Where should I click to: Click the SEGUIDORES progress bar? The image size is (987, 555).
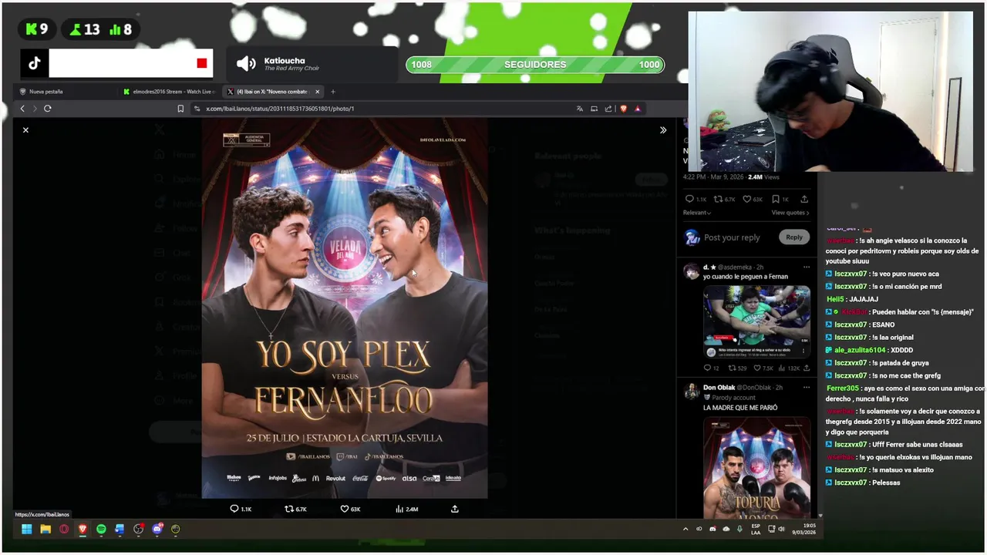pyautogui.click(x=535, y=65)
